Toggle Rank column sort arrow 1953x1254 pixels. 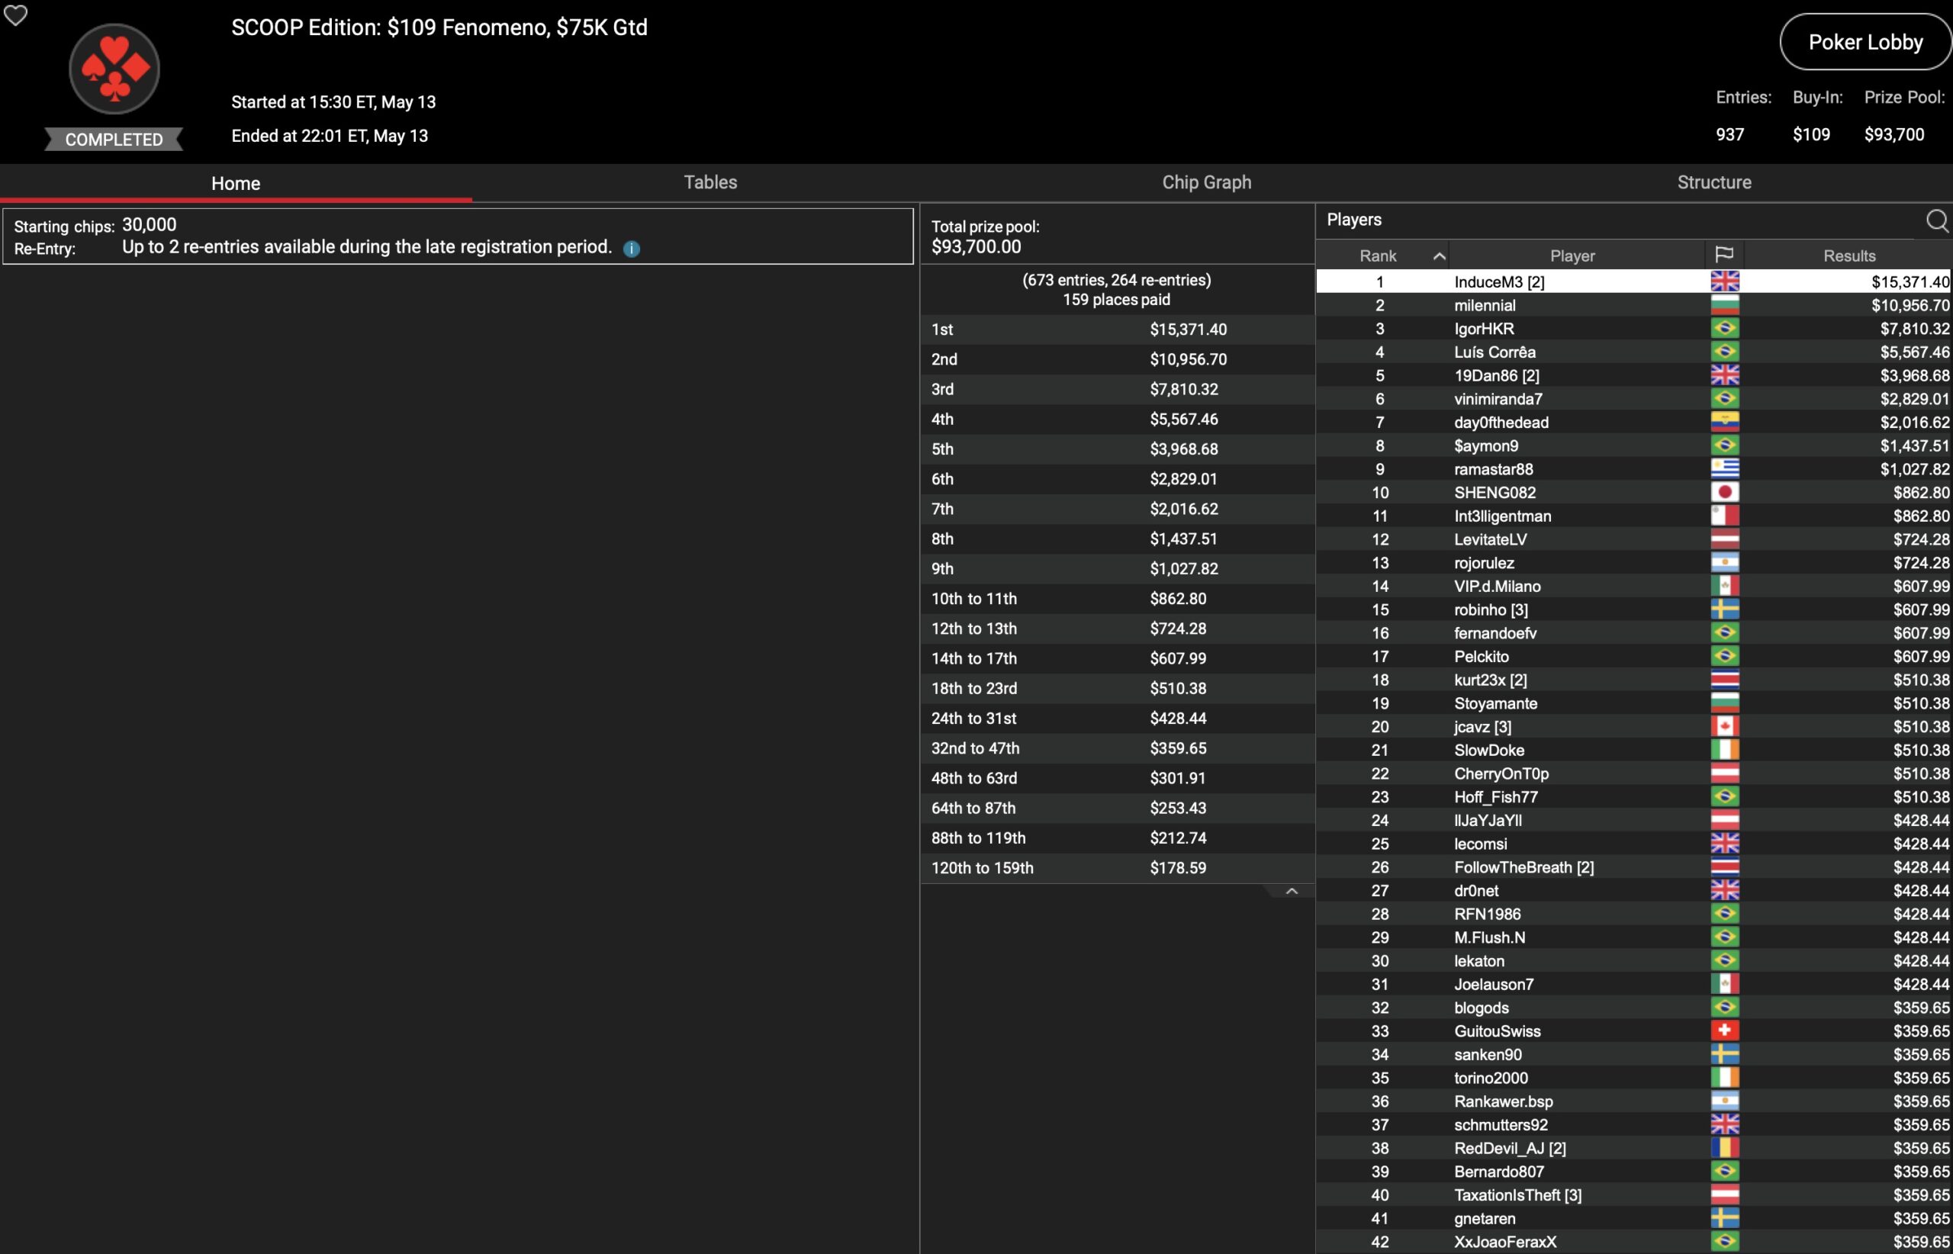(x=1439, y=256)
